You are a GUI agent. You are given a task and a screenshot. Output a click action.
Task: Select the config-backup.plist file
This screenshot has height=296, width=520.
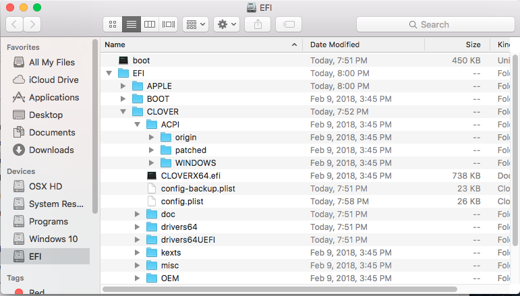(198, 189)
